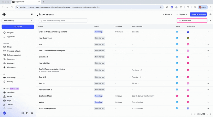Open the settings gear in sidebar footer

pos(23,113)
